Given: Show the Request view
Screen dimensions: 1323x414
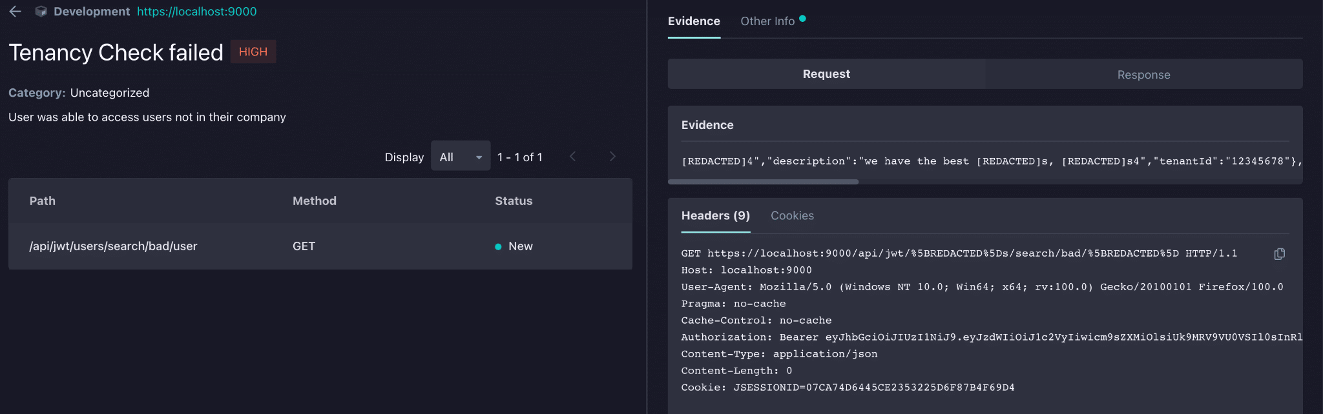Looking at the screenshot, I should click(x=826, y=74).
